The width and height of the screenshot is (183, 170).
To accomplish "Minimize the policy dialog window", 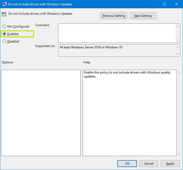I will 152,4.
